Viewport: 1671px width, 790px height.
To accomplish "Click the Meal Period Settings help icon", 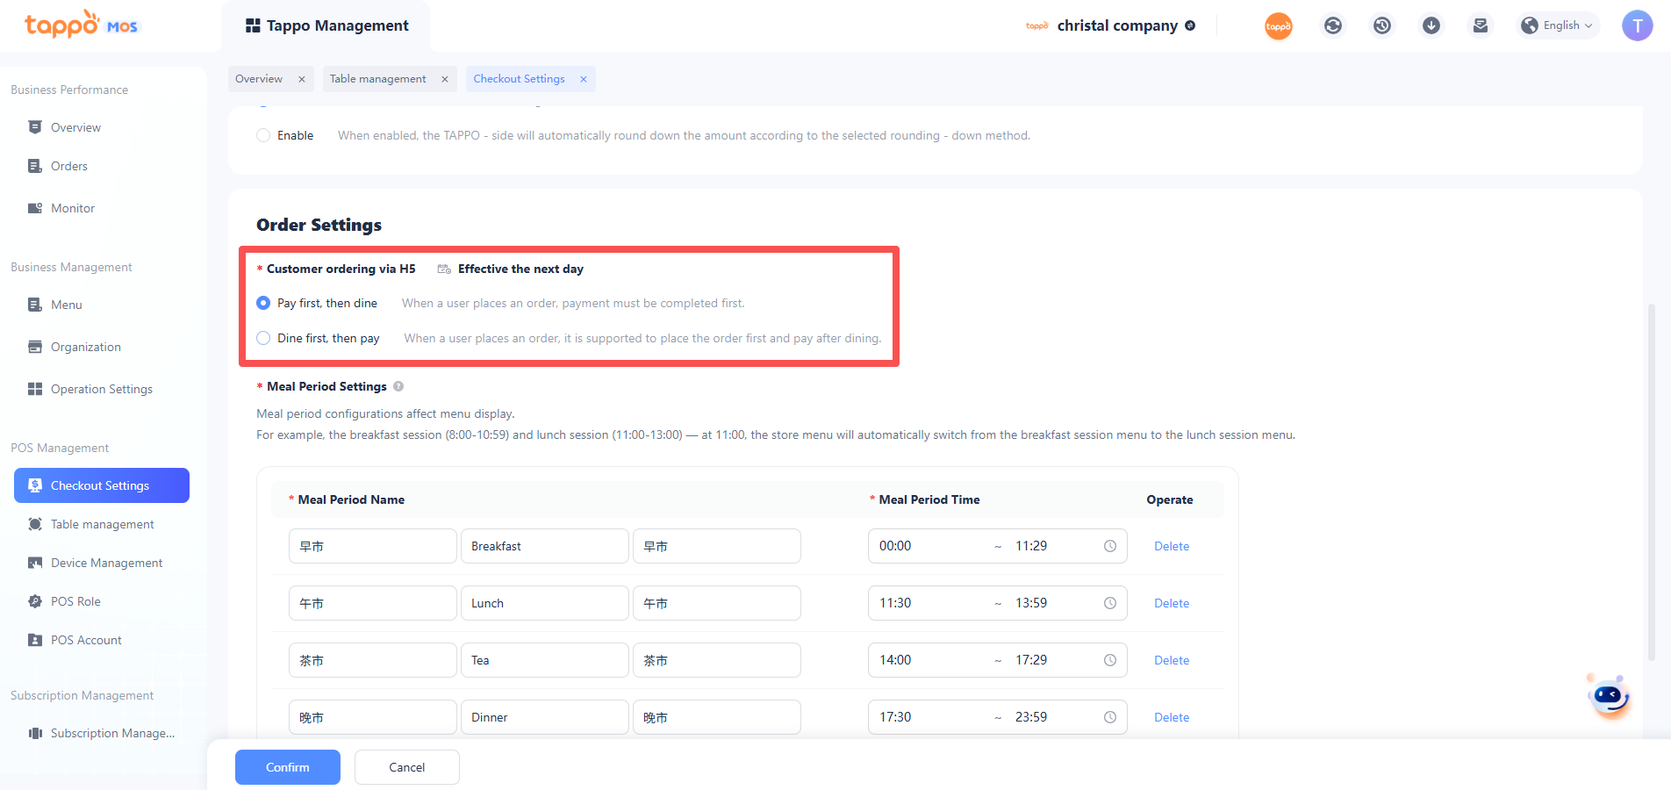I will 398,386.
